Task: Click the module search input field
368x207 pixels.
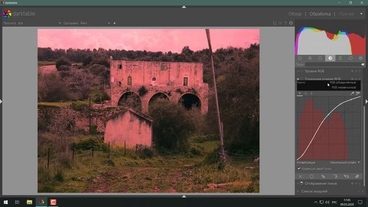Action: [333, 64]
